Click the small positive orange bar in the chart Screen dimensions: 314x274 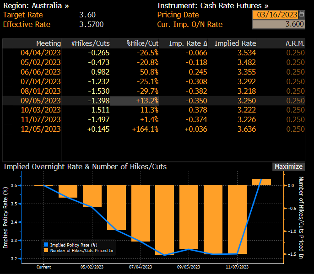(261, 182)
